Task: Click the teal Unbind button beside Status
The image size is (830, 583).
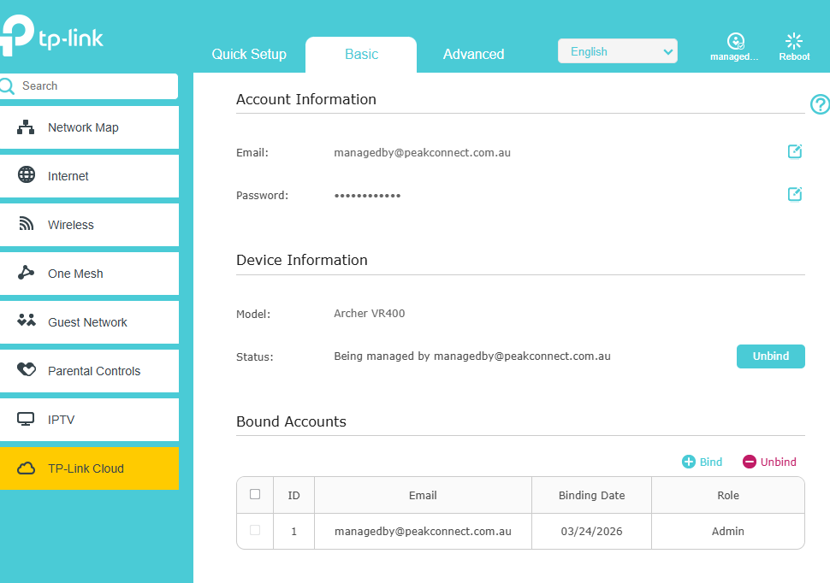Action: tap(771, 356)
